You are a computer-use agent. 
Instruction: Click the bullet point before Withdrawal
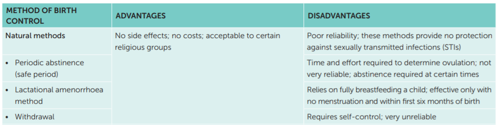point(7,117)
